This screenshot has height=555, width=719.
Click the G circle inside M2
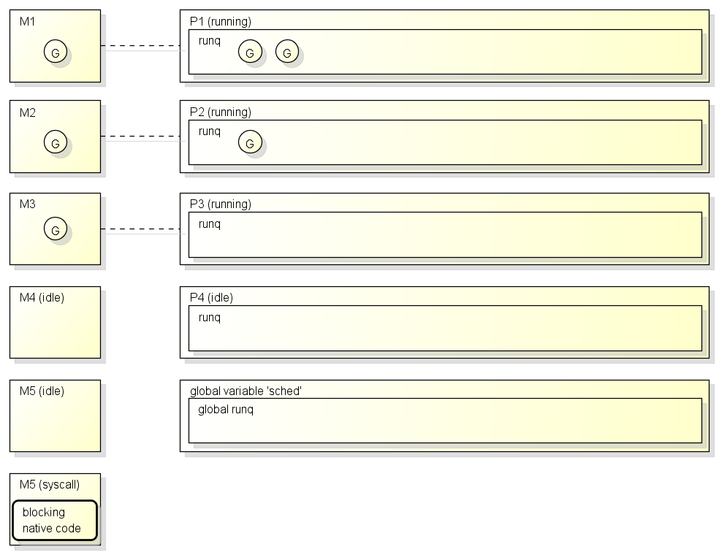[56, 142]
